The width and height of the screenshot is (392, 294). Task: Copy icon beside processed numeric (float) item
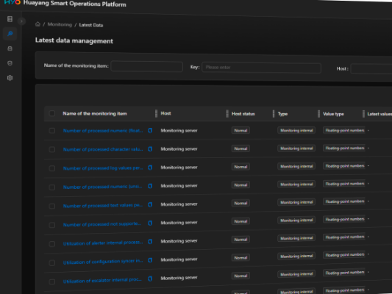pyautogui.click(x=150, y=130)
